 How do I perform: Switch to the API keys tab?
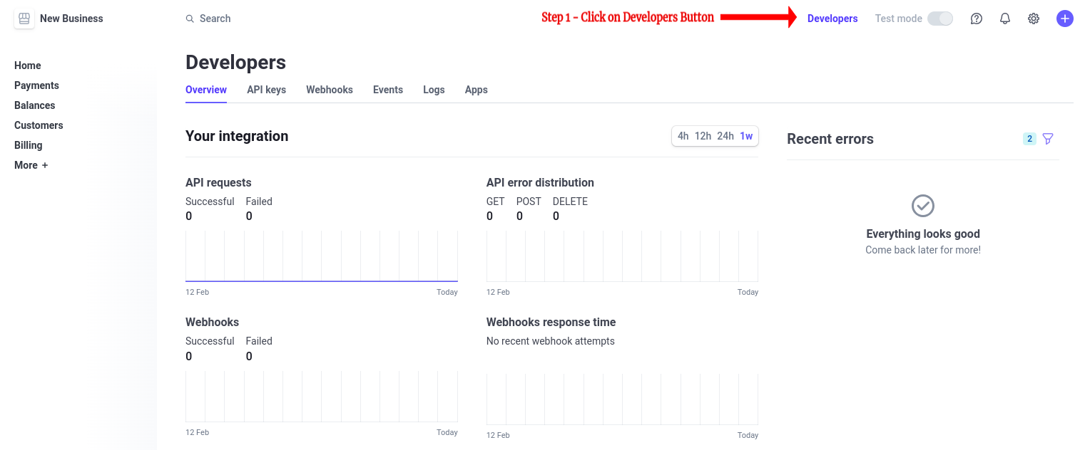point(266,90)
